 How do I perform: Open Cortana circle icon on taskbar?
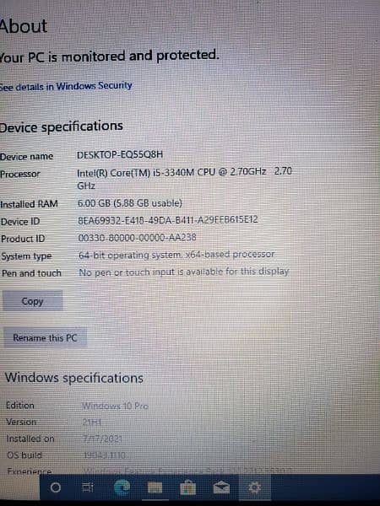[55, 487]
